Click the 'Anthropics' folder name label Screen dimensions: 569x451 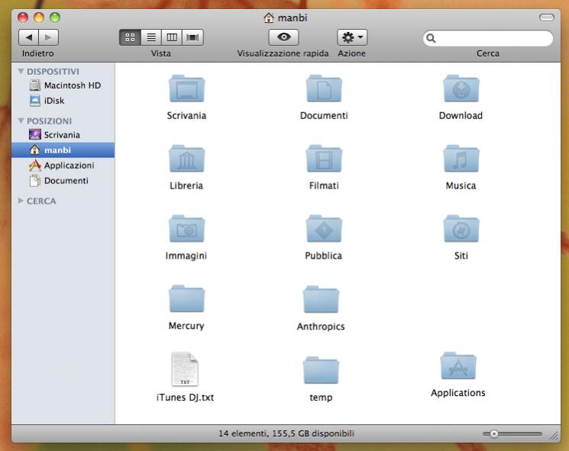coord(321,327)
